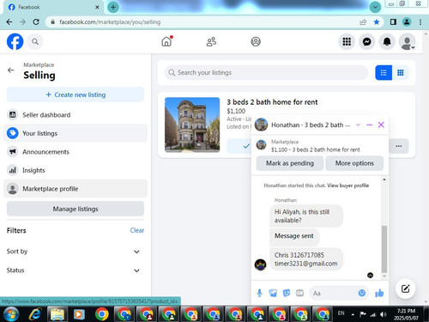The image size is (429, 322).
Task: Click the Chris 3126717085 message bubble
Action: 306,259
